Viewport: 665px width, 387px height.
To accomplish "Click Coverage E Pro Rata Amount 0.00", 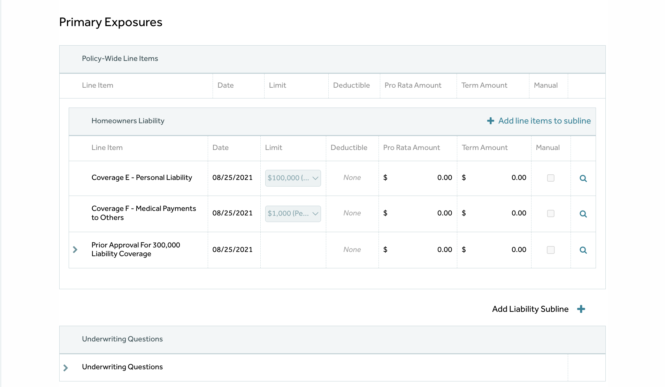I will pos(444,177).
